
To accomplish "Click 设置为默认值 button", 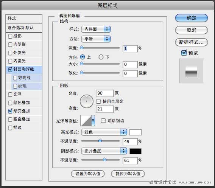I will pos(88,174).
